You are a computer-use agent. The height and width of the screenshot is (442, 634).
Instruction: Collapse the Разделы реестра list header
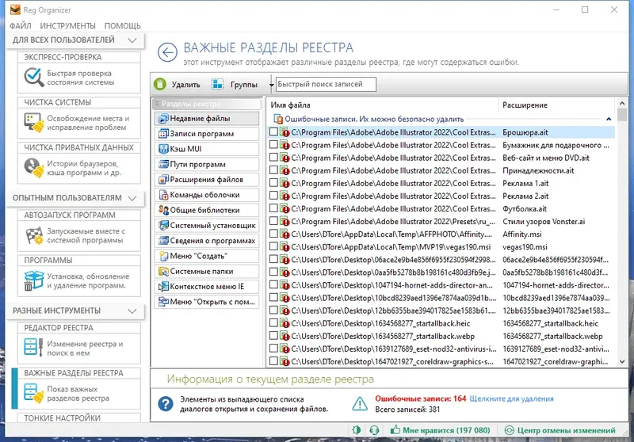207,104
